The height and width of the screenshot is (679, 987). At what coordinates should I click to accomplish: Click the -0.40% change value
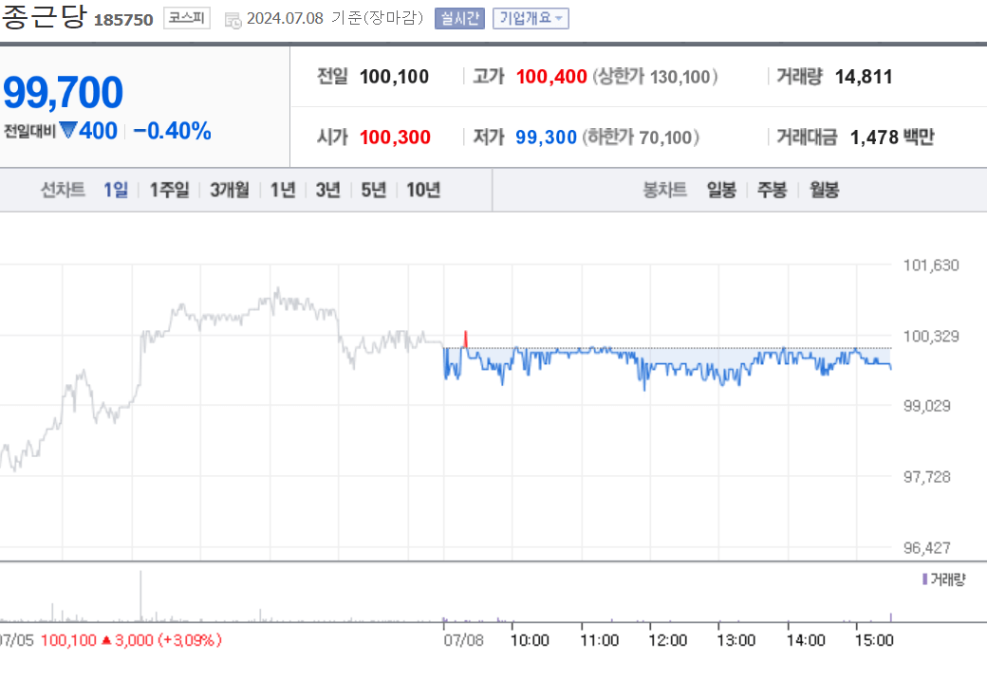[x=172, y=131]
